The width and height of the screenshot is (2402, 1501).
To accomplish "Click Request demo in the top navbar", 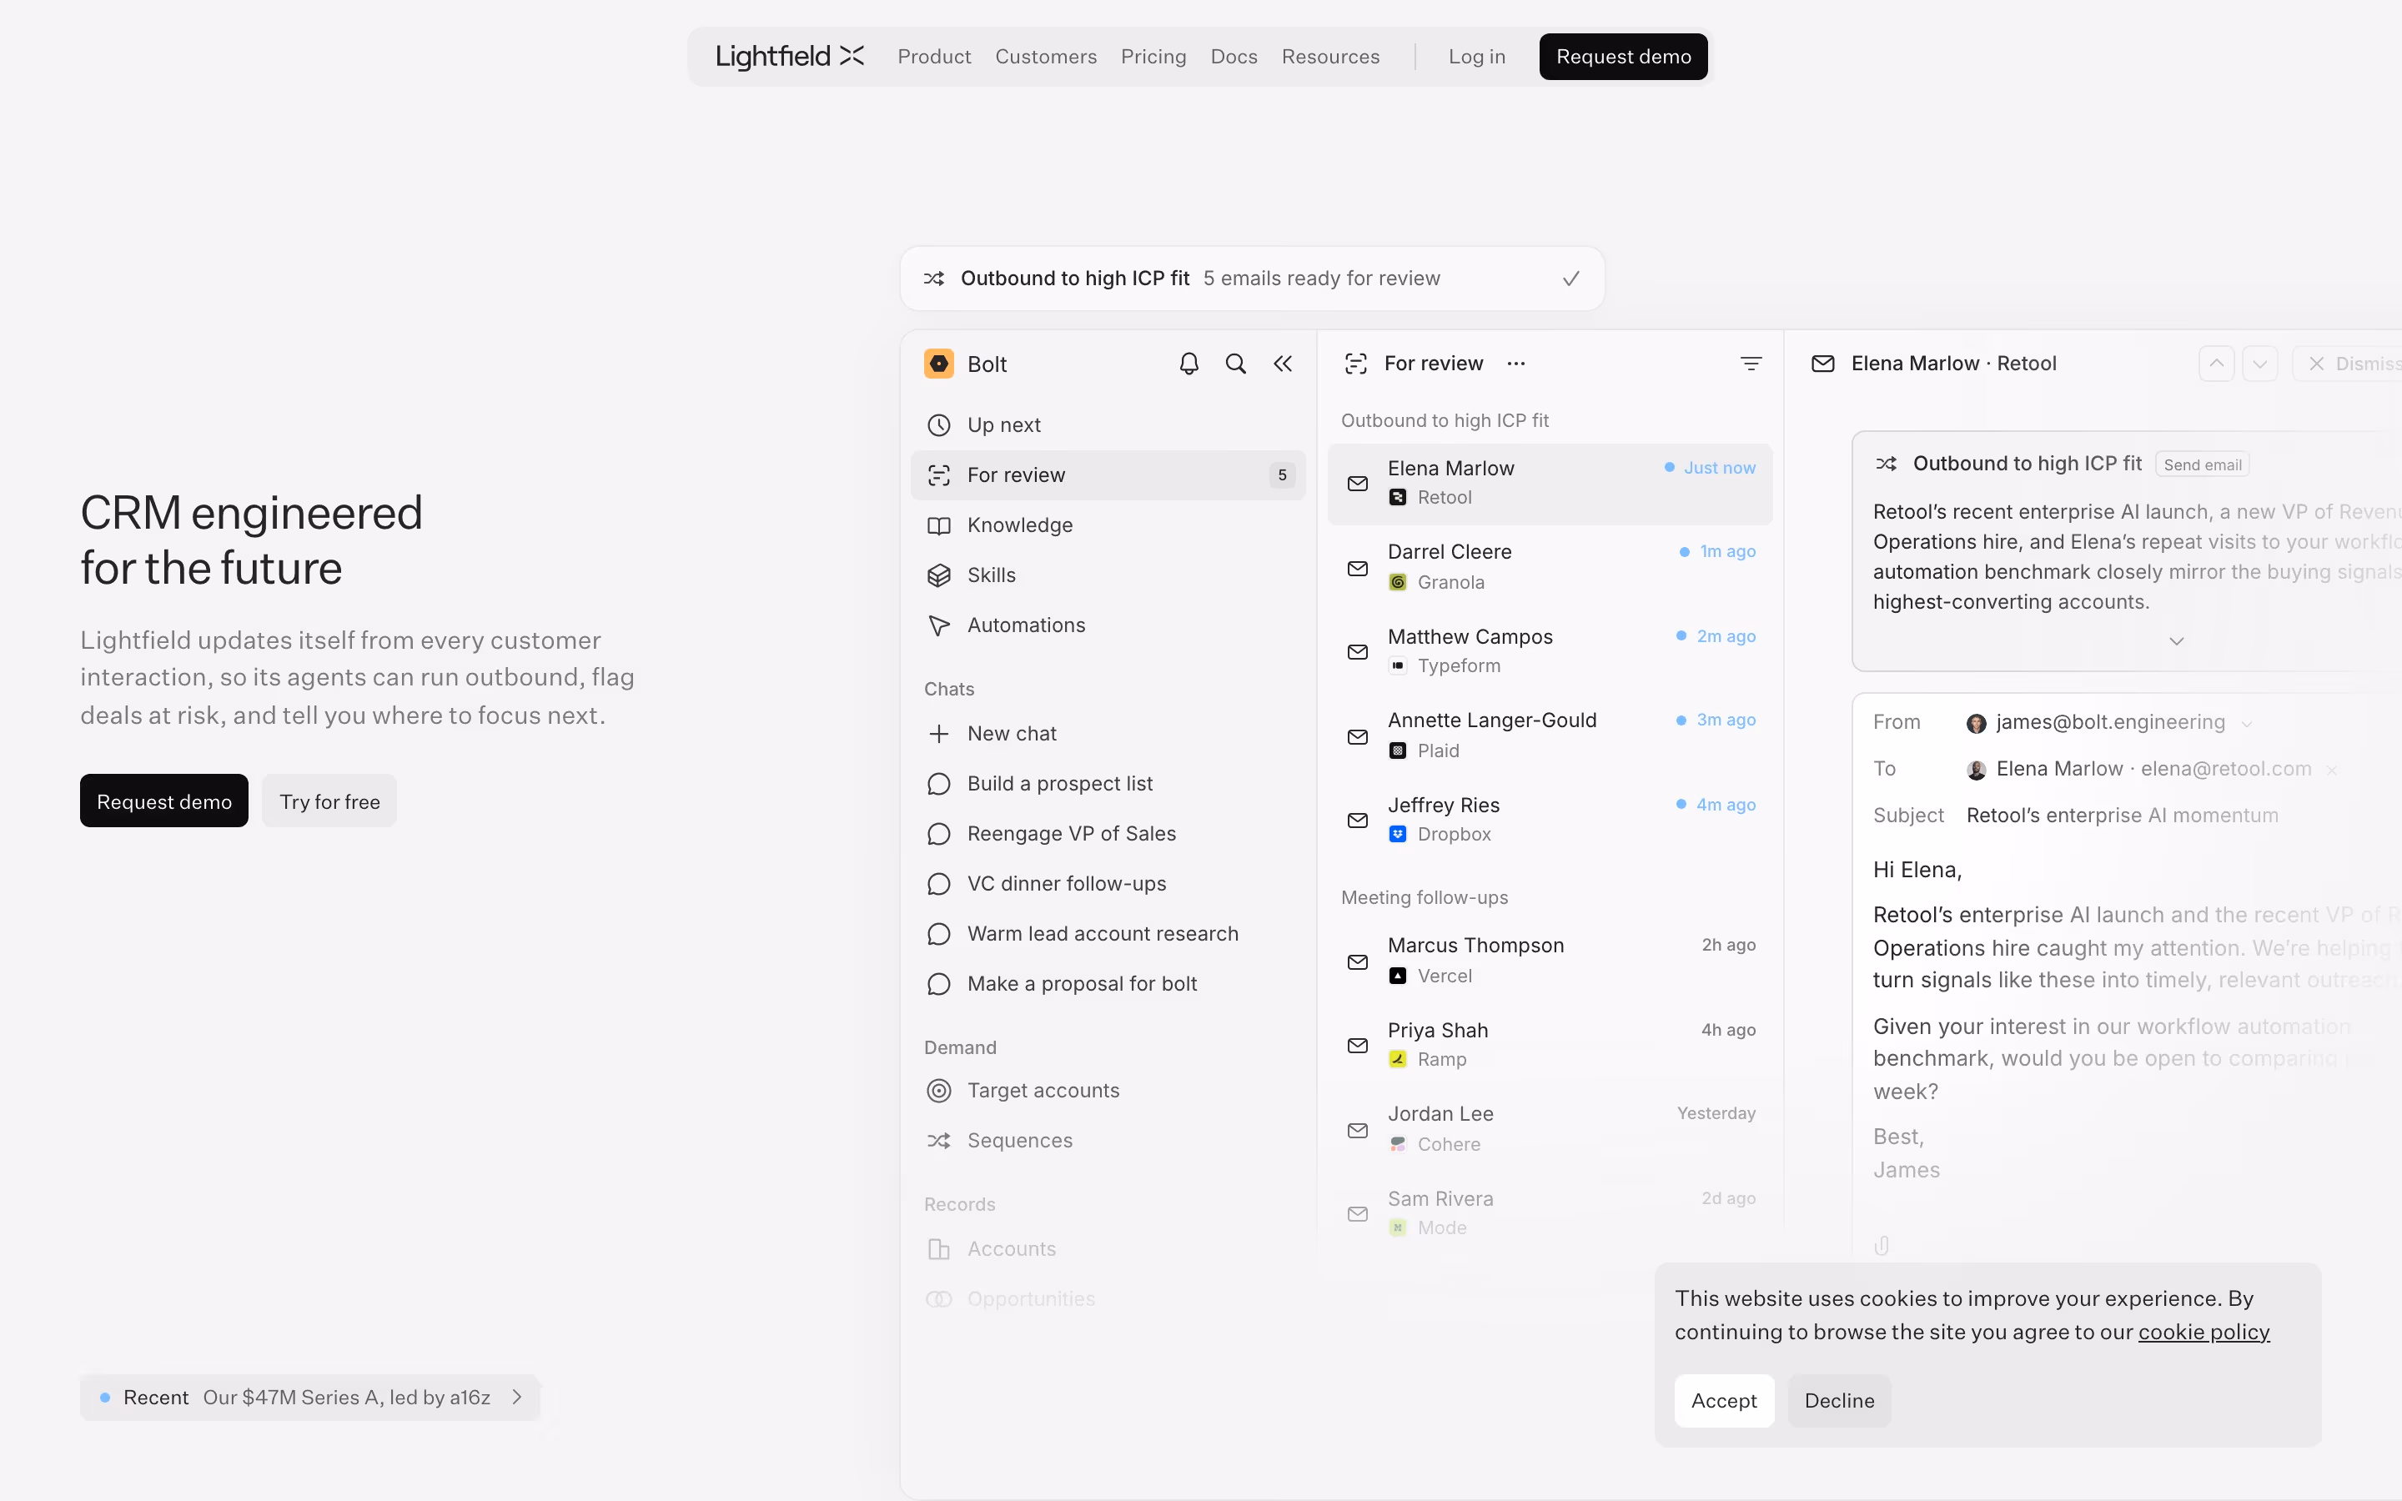I will [x=1623, y=57].
